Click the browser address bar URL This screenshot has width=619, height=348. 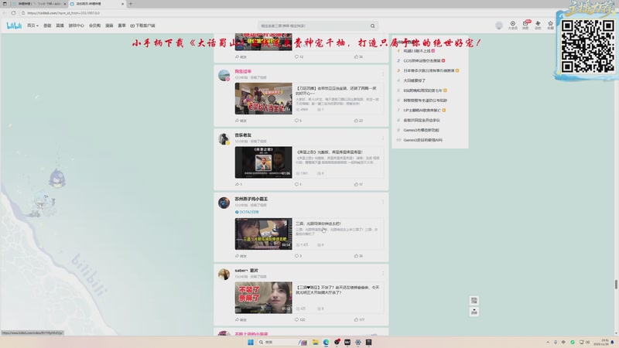(63, 13)
